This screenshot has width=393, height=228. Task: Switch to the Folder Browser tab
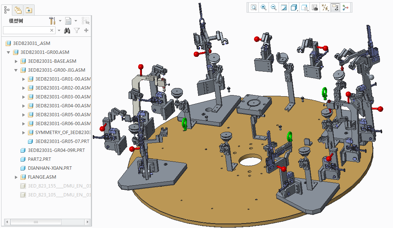point(18,10)
